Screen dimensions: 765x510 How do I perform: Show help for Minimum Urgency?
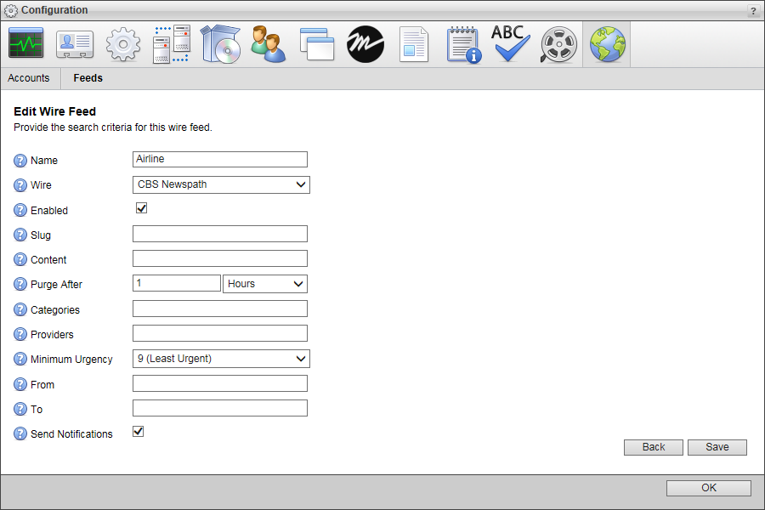coord(20,360)
